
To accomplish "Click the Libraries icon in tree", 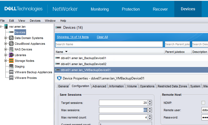I will pos(11,55).
